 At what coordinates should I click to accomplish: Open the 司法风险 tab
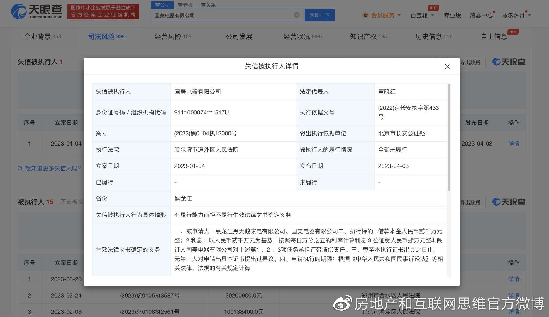pos(108,37)
